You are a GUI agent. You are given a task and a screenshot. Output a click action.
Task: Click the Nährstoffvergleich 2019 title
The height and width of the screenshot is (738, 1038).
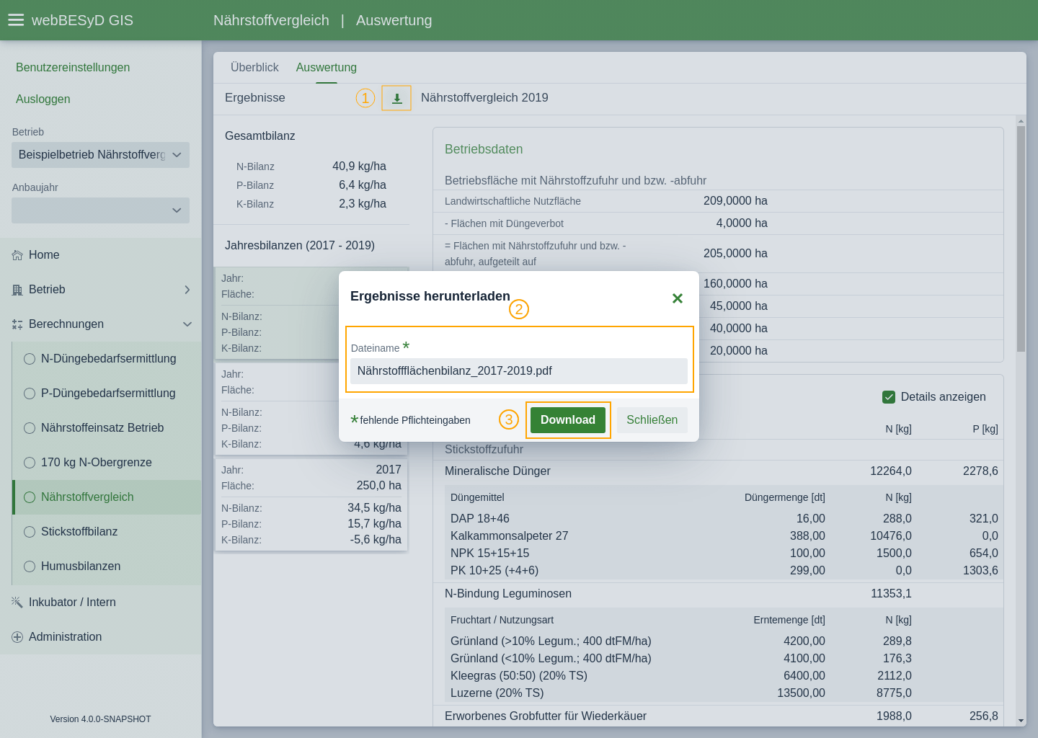(484, 98)
